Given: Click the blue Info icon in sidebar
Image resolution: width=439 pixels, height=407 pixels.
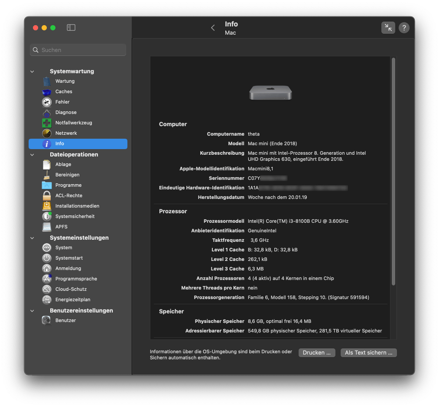Looking at the screenshot, I should pos(47,144).
